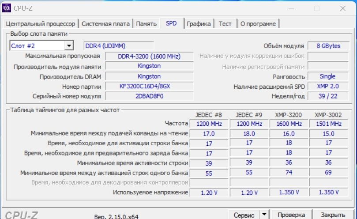This screenshot has width=357, height=219.
Task: Open the Сервис button's dropdown arrow
Action: pyautogui.click(x=264, y=214)
